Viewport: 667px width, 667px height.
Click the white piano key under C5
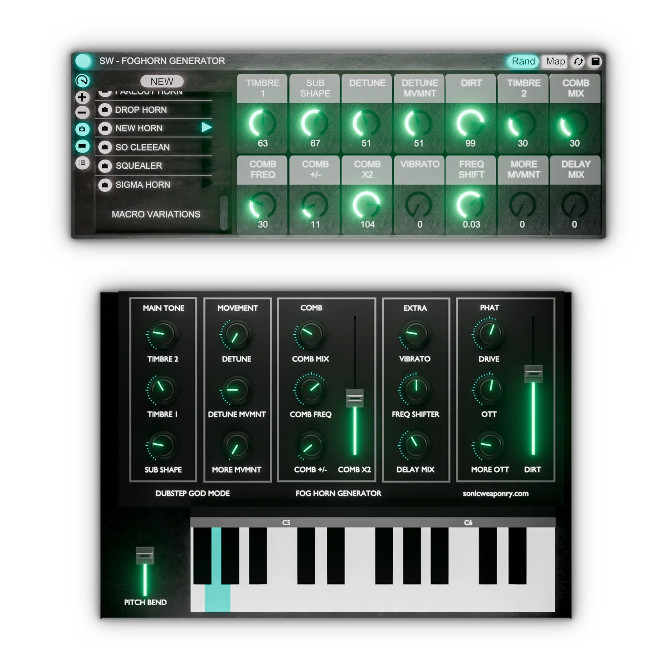pos(286,599)
